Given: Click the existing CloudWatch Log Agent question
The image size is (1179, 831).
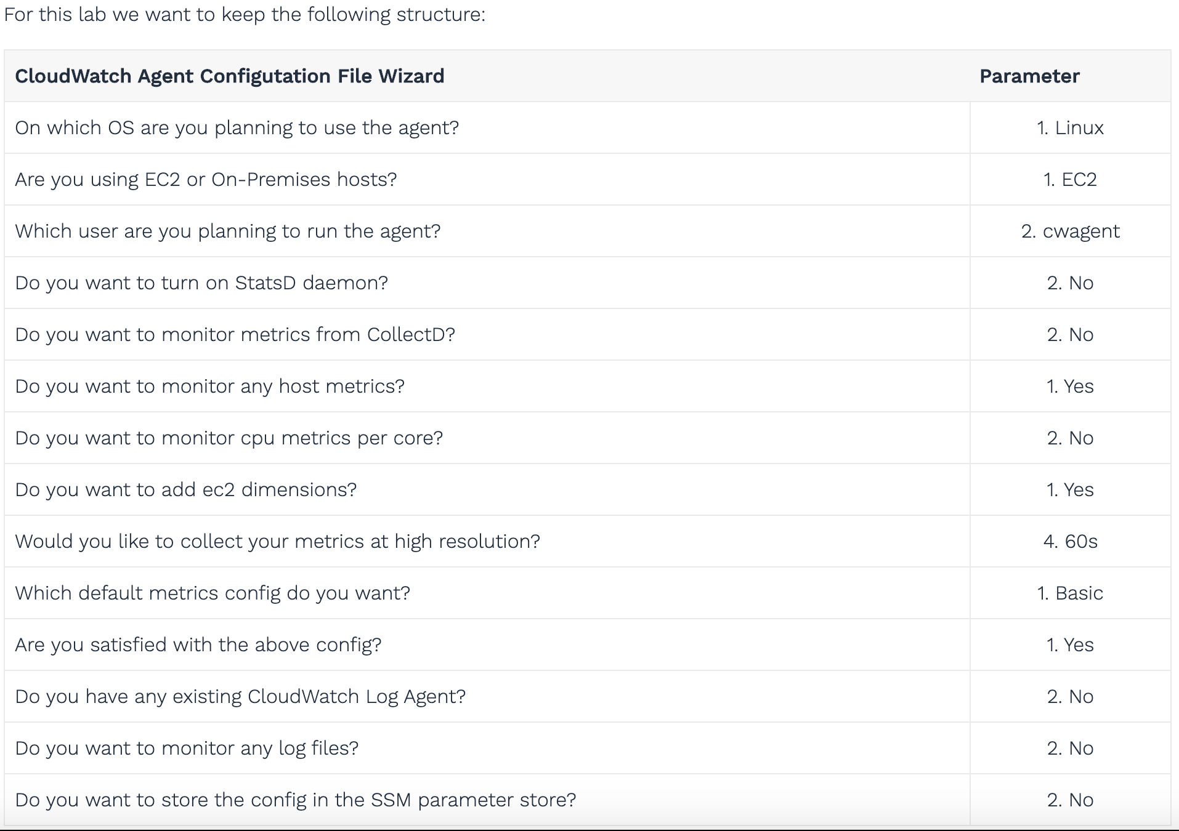Looking at the screenshot, I should click(x=240, y=697).
